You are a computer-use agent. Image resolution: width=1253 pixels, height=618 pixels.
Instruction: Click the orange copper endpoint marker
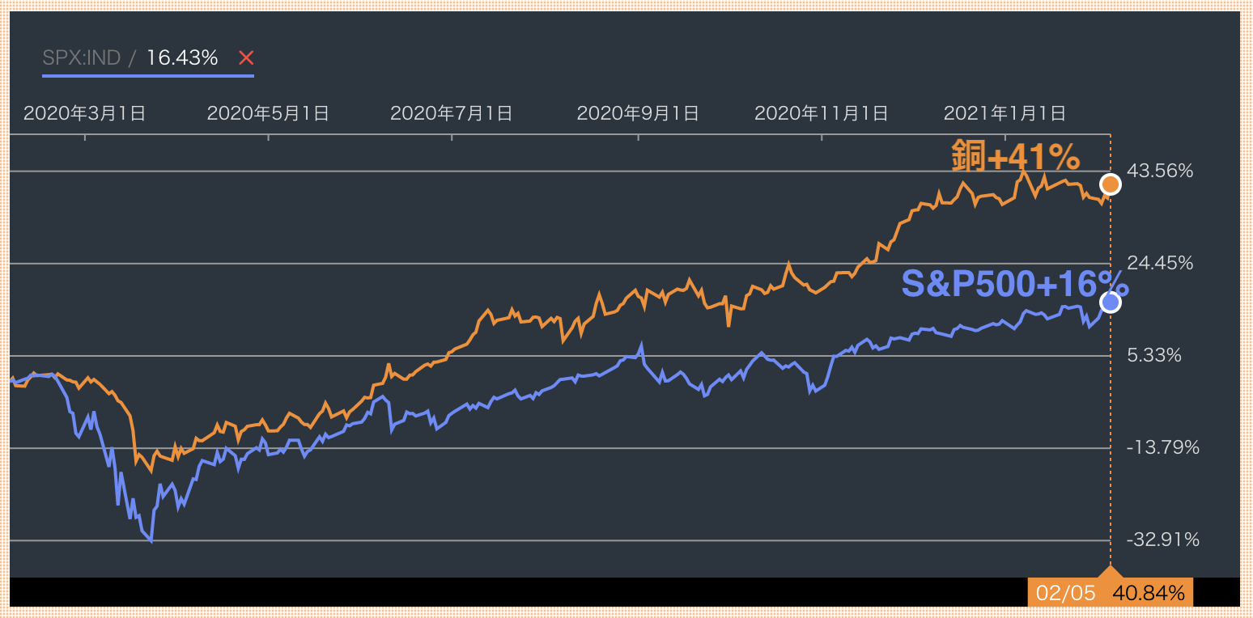click(x=1111, y=185)
